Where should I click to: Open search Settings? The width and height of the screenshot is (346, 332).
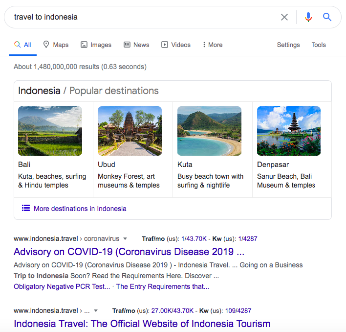288,45
